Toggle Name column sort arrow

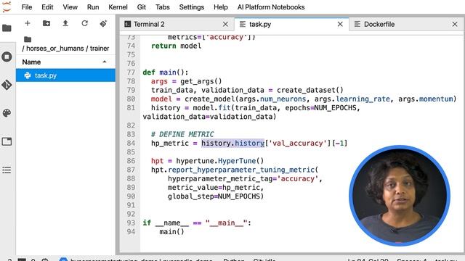click(x=105, y=62)
